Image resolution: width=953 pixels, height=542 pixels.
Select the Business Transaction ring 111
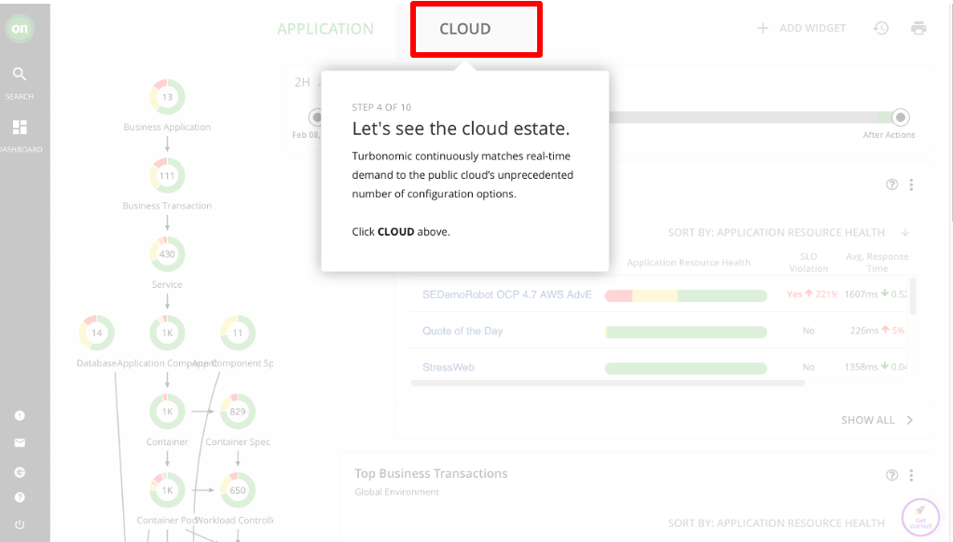coord(167,175)
